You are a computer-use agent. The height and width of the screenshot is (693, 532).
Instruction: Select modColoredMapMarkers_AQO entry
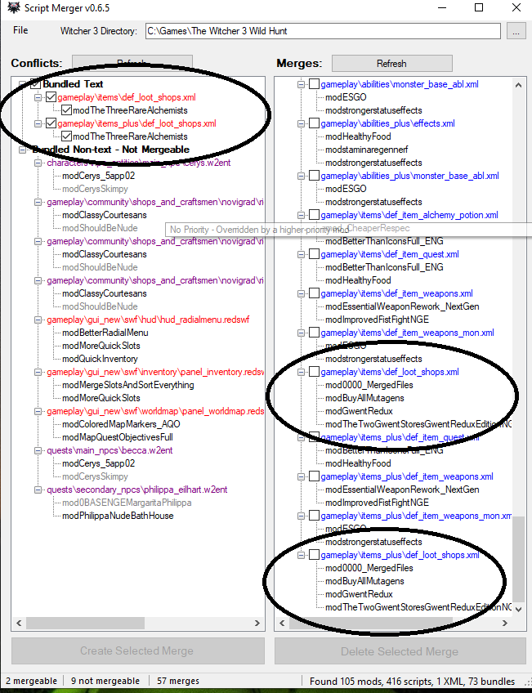pos(121,424)
